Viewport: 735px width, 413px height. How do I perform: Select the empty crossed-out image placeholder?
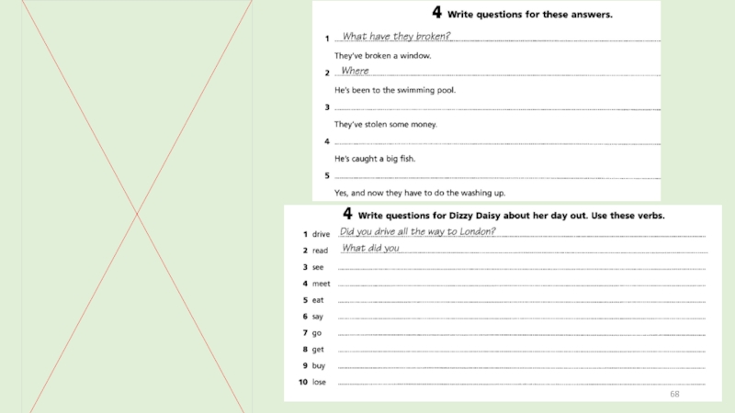pyautogui.click(x=137, y=206)
